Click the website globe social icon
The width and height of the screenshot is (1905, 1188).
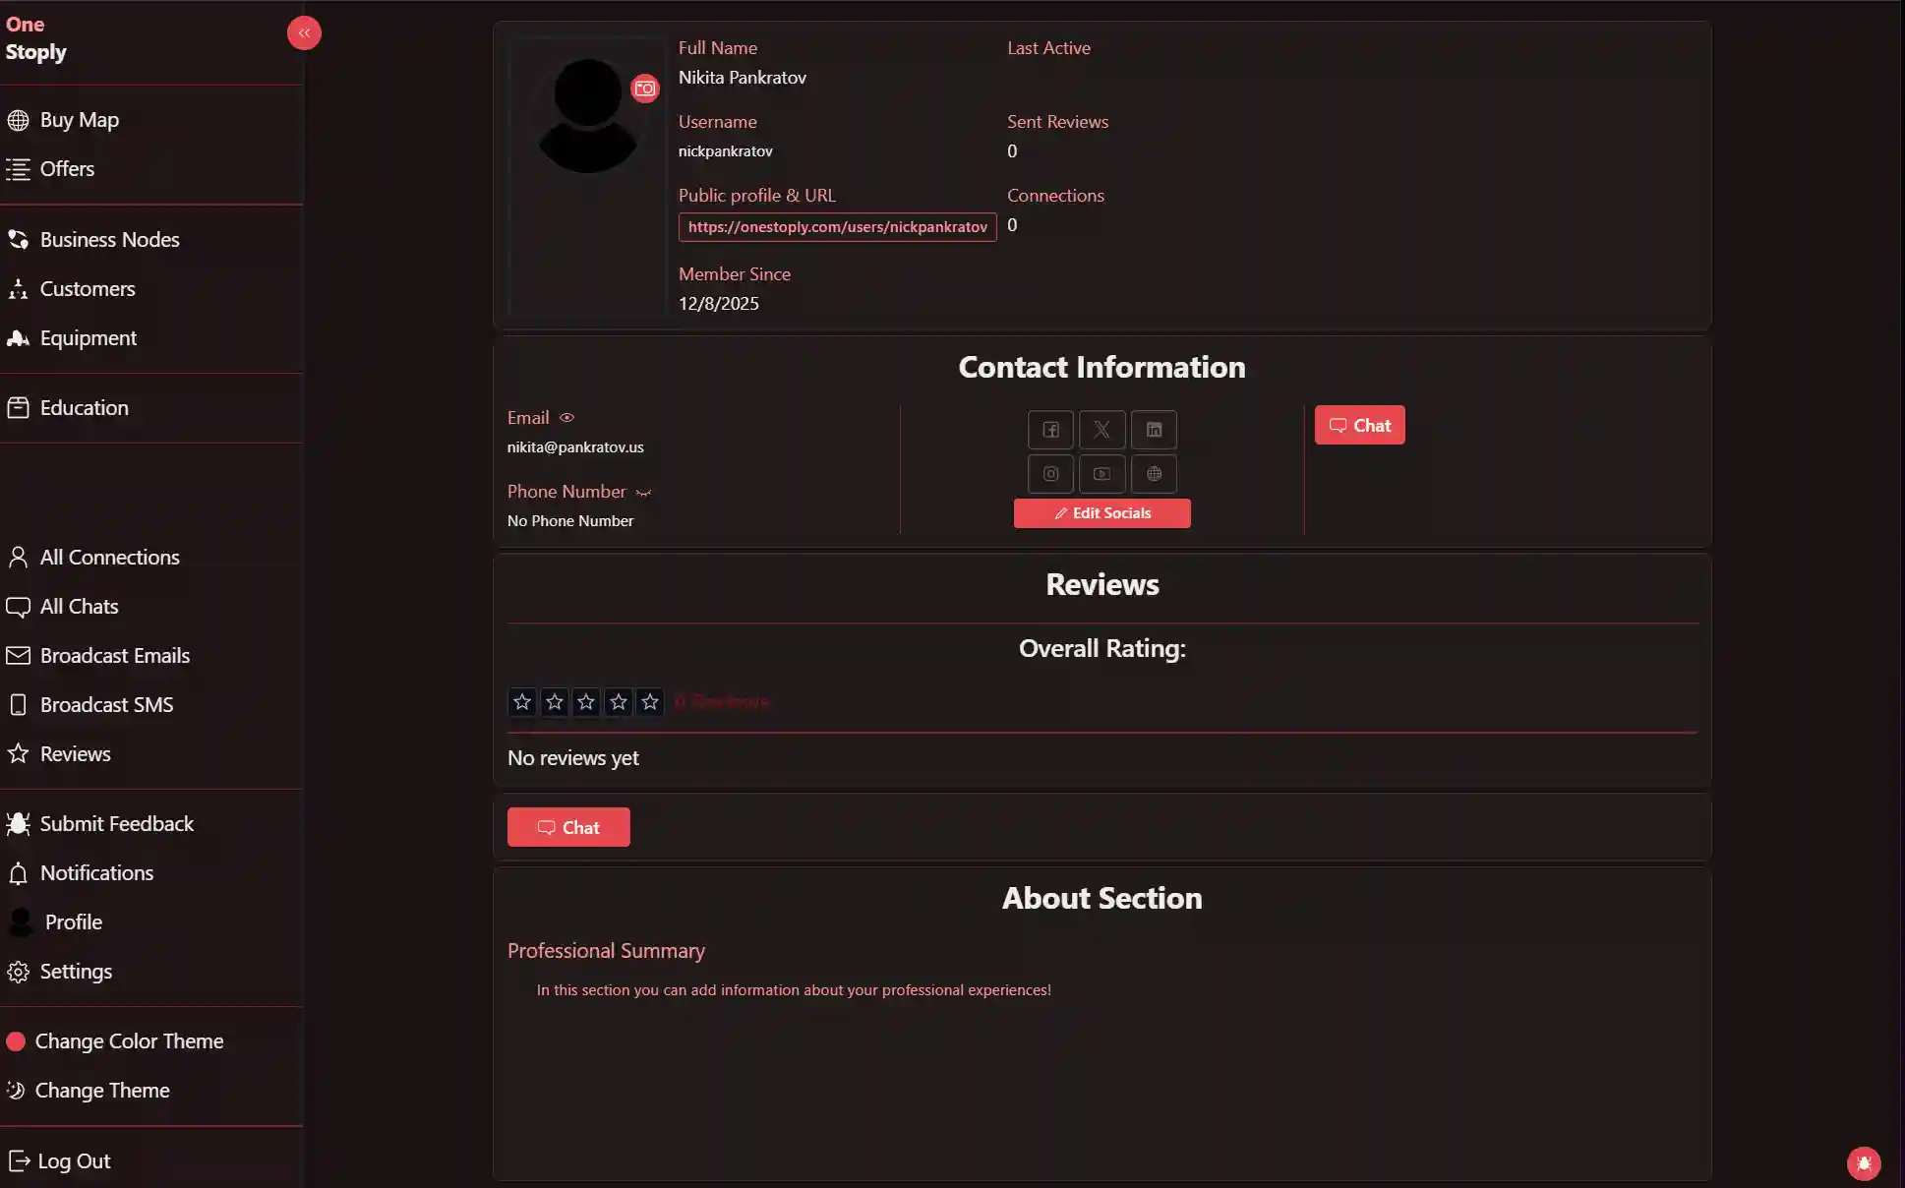[x=1155, y=474]
